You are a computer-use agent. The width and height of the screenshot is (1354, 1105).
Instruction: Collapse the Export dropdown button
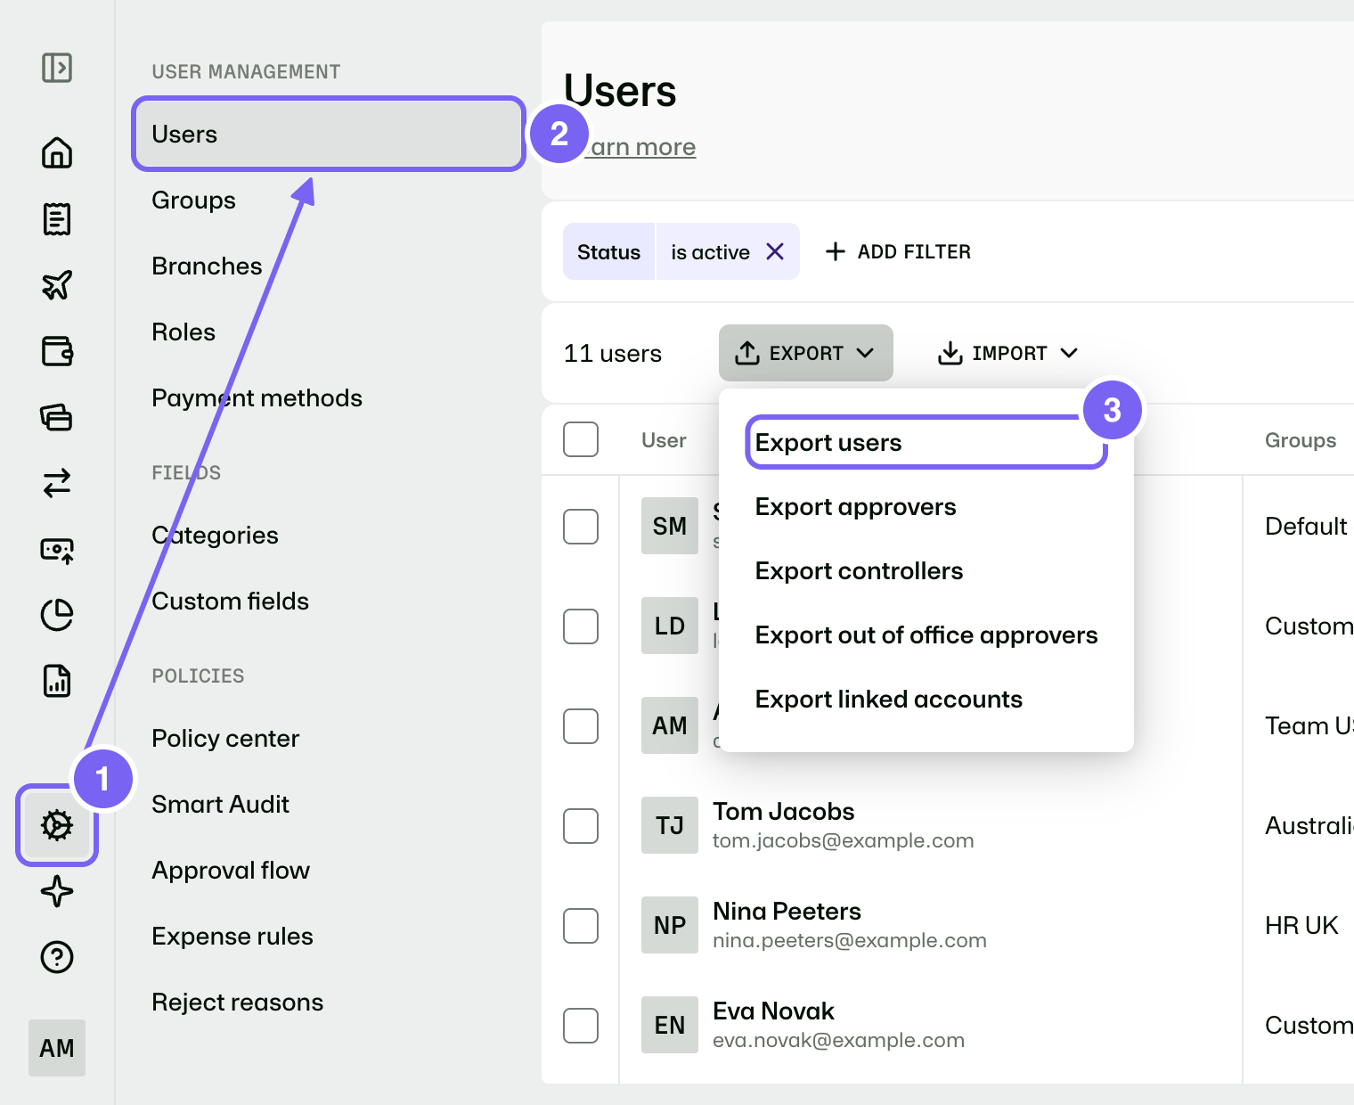[805, 353]
